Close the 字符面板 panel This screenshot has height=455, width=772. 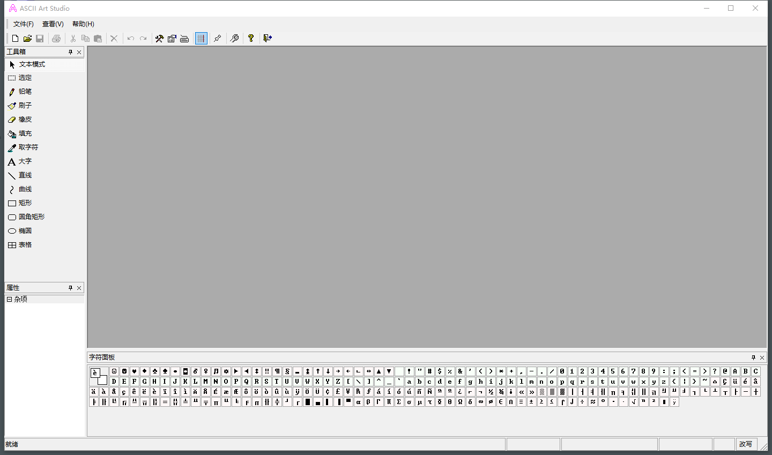pyautogui.click(x=762, y=357)
